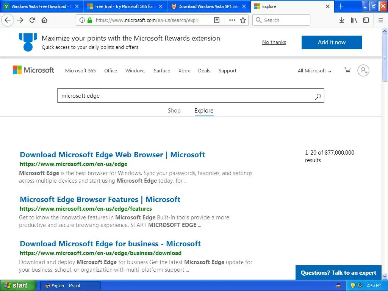
Task: Switch to Download Windows Vista SP1 tab
Action: click(209, 6)
